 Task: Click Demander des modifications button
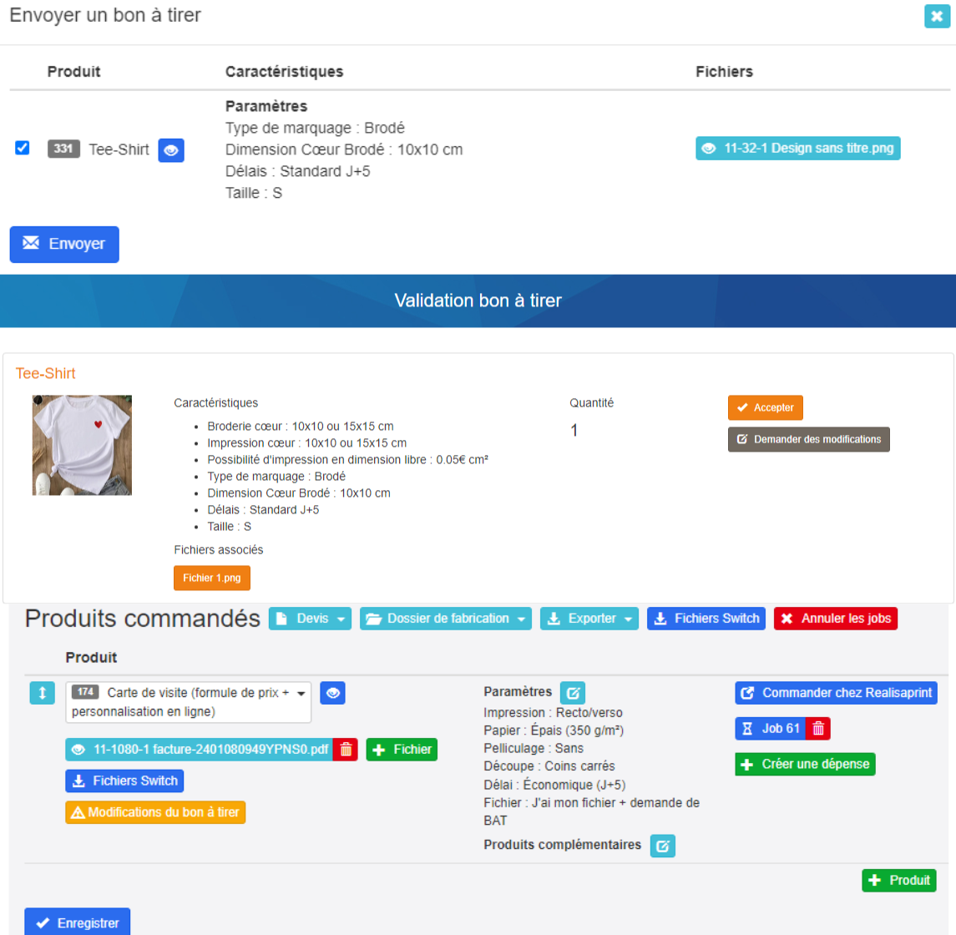click(x=808, y=439)
